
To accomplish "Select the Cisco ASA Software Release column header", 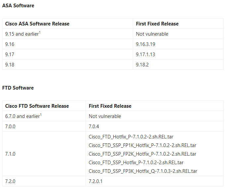I will click(x=37, y=24).
